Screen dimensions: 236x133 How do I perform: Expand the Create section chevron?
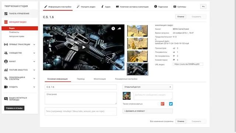(x=34, y=87)
